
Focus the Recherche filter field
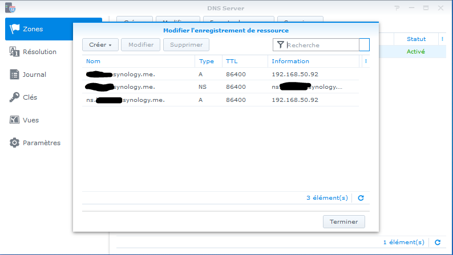tap(322, 45)
